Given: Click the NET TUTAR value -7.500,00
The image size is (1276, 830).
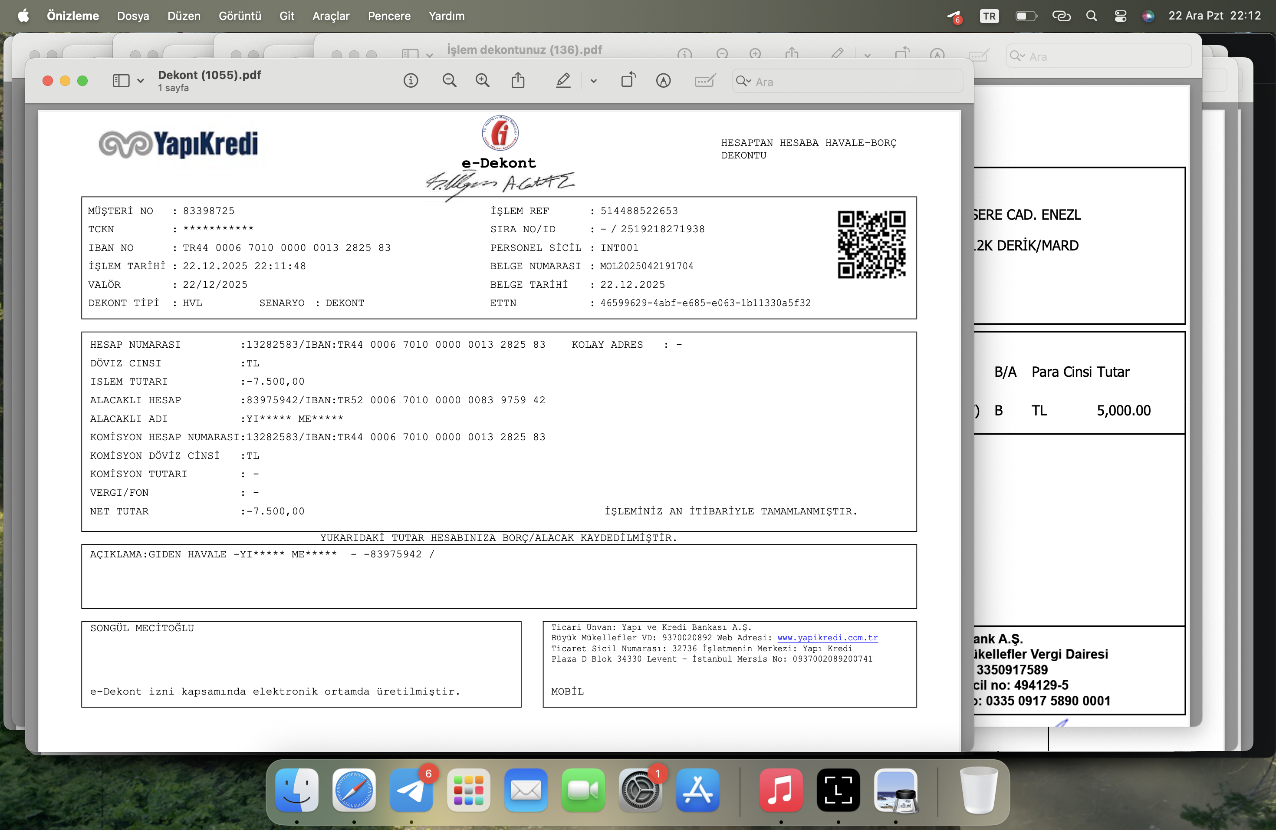Looking at the screenshot, I should (275, 511).
